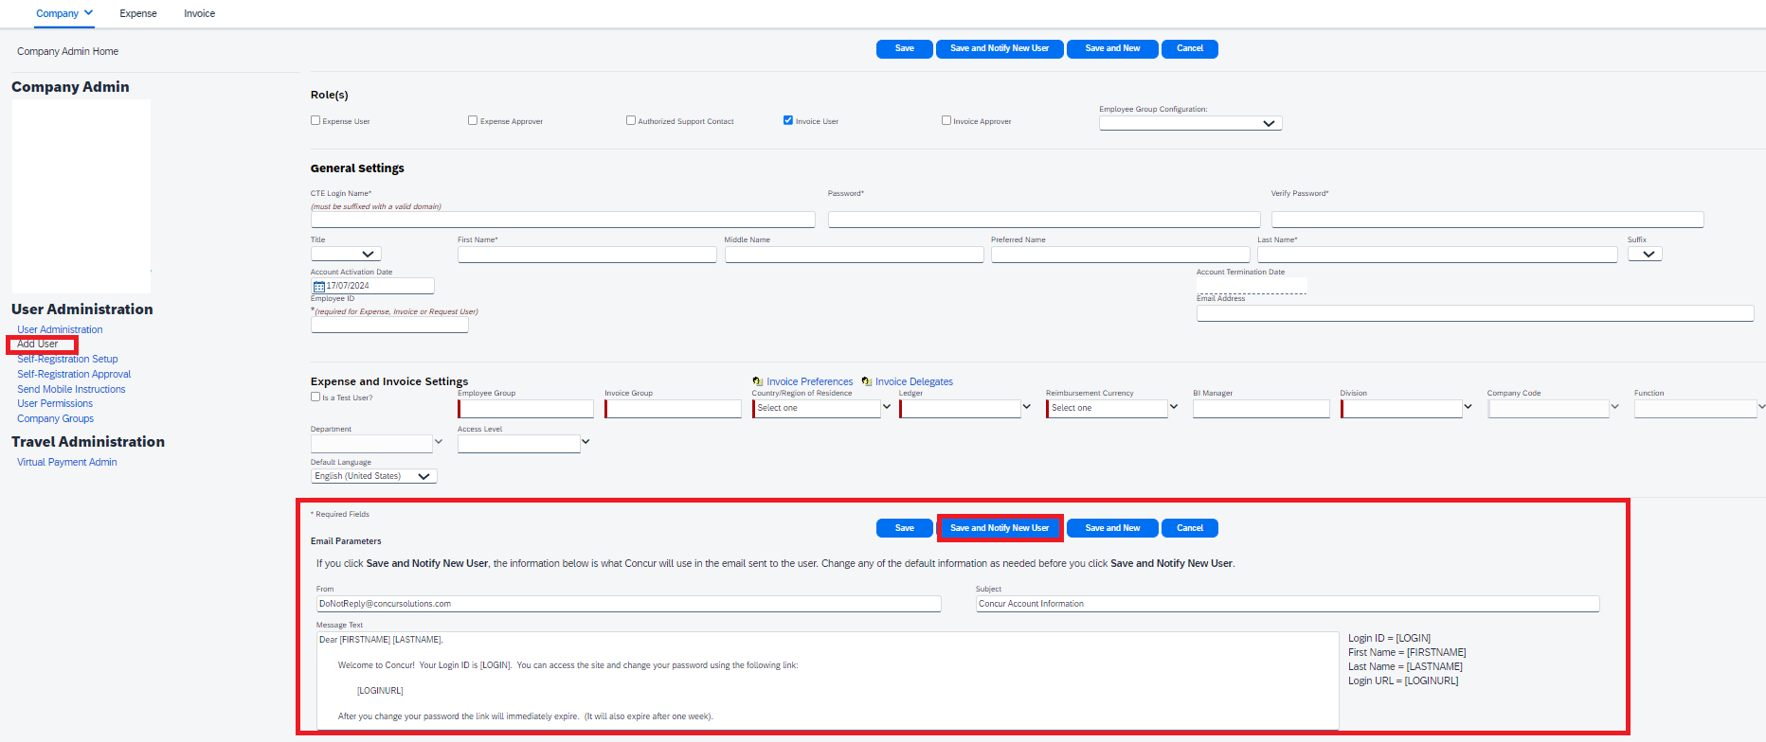This screenshot has width=1766, height=742.
Task: Open the Title dropdown
Action: click(x=346, y=254)
